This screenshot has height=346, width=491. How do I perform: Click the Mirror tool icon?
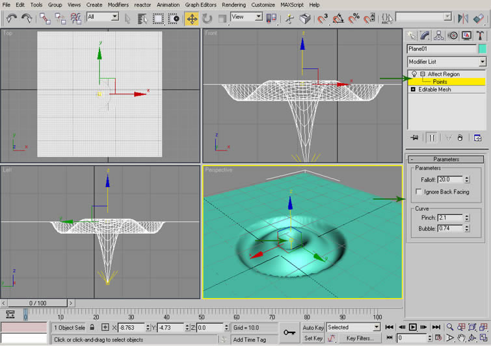(464, 19)
